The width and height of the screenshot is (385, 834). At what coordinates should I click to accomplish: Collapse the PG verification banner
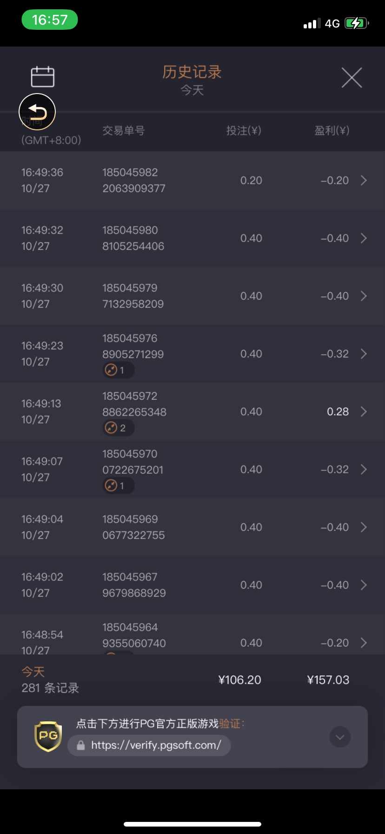340,737
